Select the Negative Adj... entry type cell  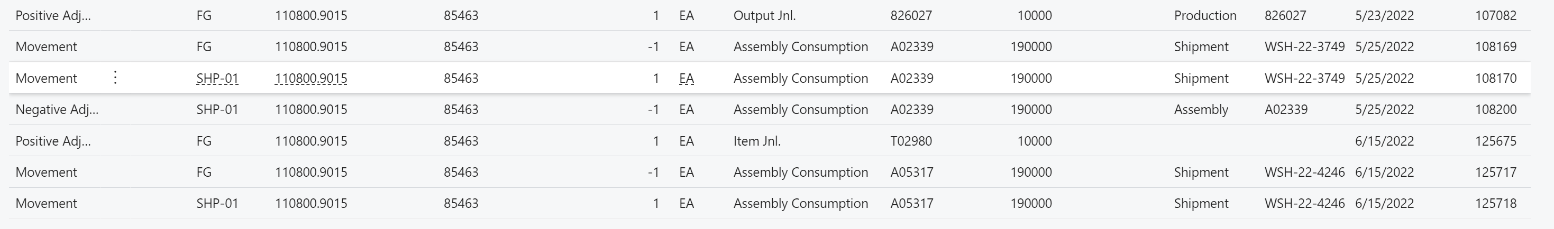point(57,109)
